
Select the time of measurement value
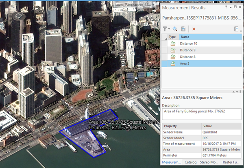tap(222, 144)
